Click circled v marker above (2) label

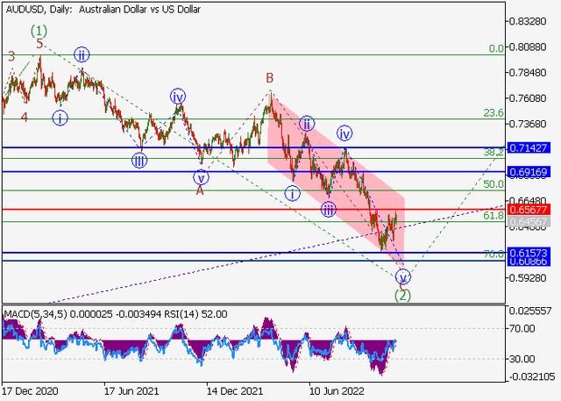(404, 276)
